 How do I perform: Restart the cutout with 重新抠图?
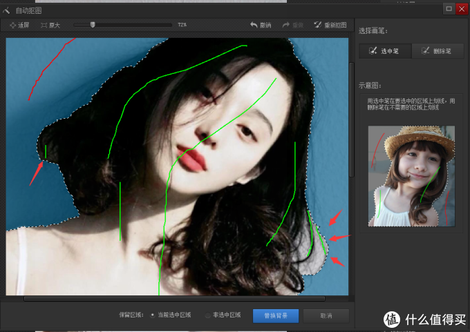(x=318, y=25)
